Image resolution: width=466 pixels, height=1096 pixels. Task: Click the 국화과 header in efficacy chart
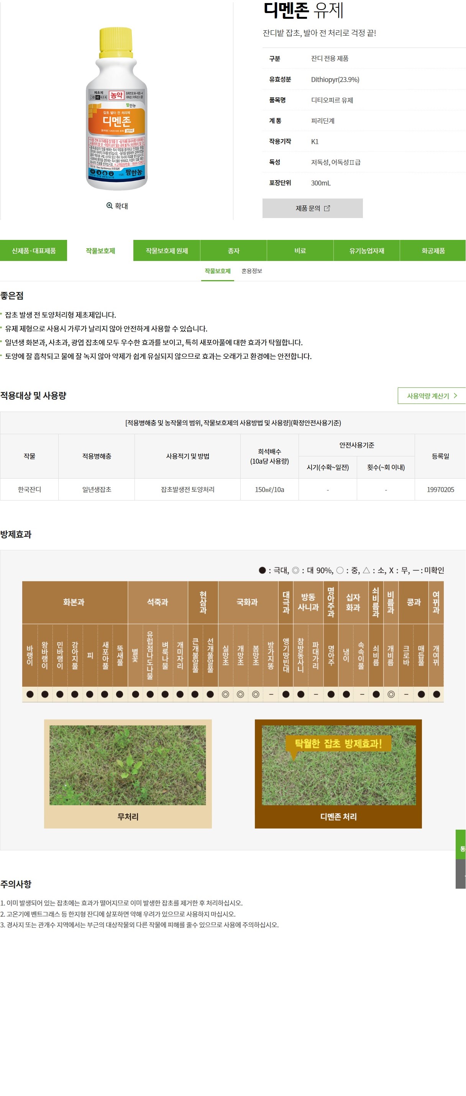pos(248,602)
